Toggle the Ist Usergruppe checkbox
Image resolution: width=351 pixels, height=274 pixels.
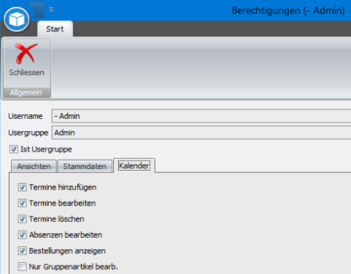click(14, 149)
